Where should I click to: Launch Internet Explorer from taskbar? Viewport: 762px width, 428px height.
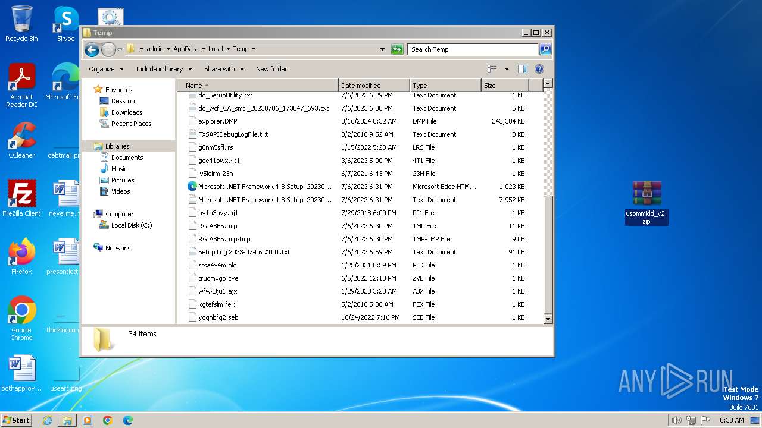47,420
